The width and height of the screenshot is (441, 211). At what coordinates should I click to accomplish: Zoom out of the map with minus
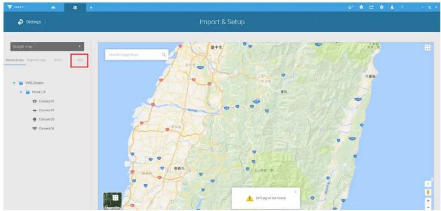tap(428, 207)
